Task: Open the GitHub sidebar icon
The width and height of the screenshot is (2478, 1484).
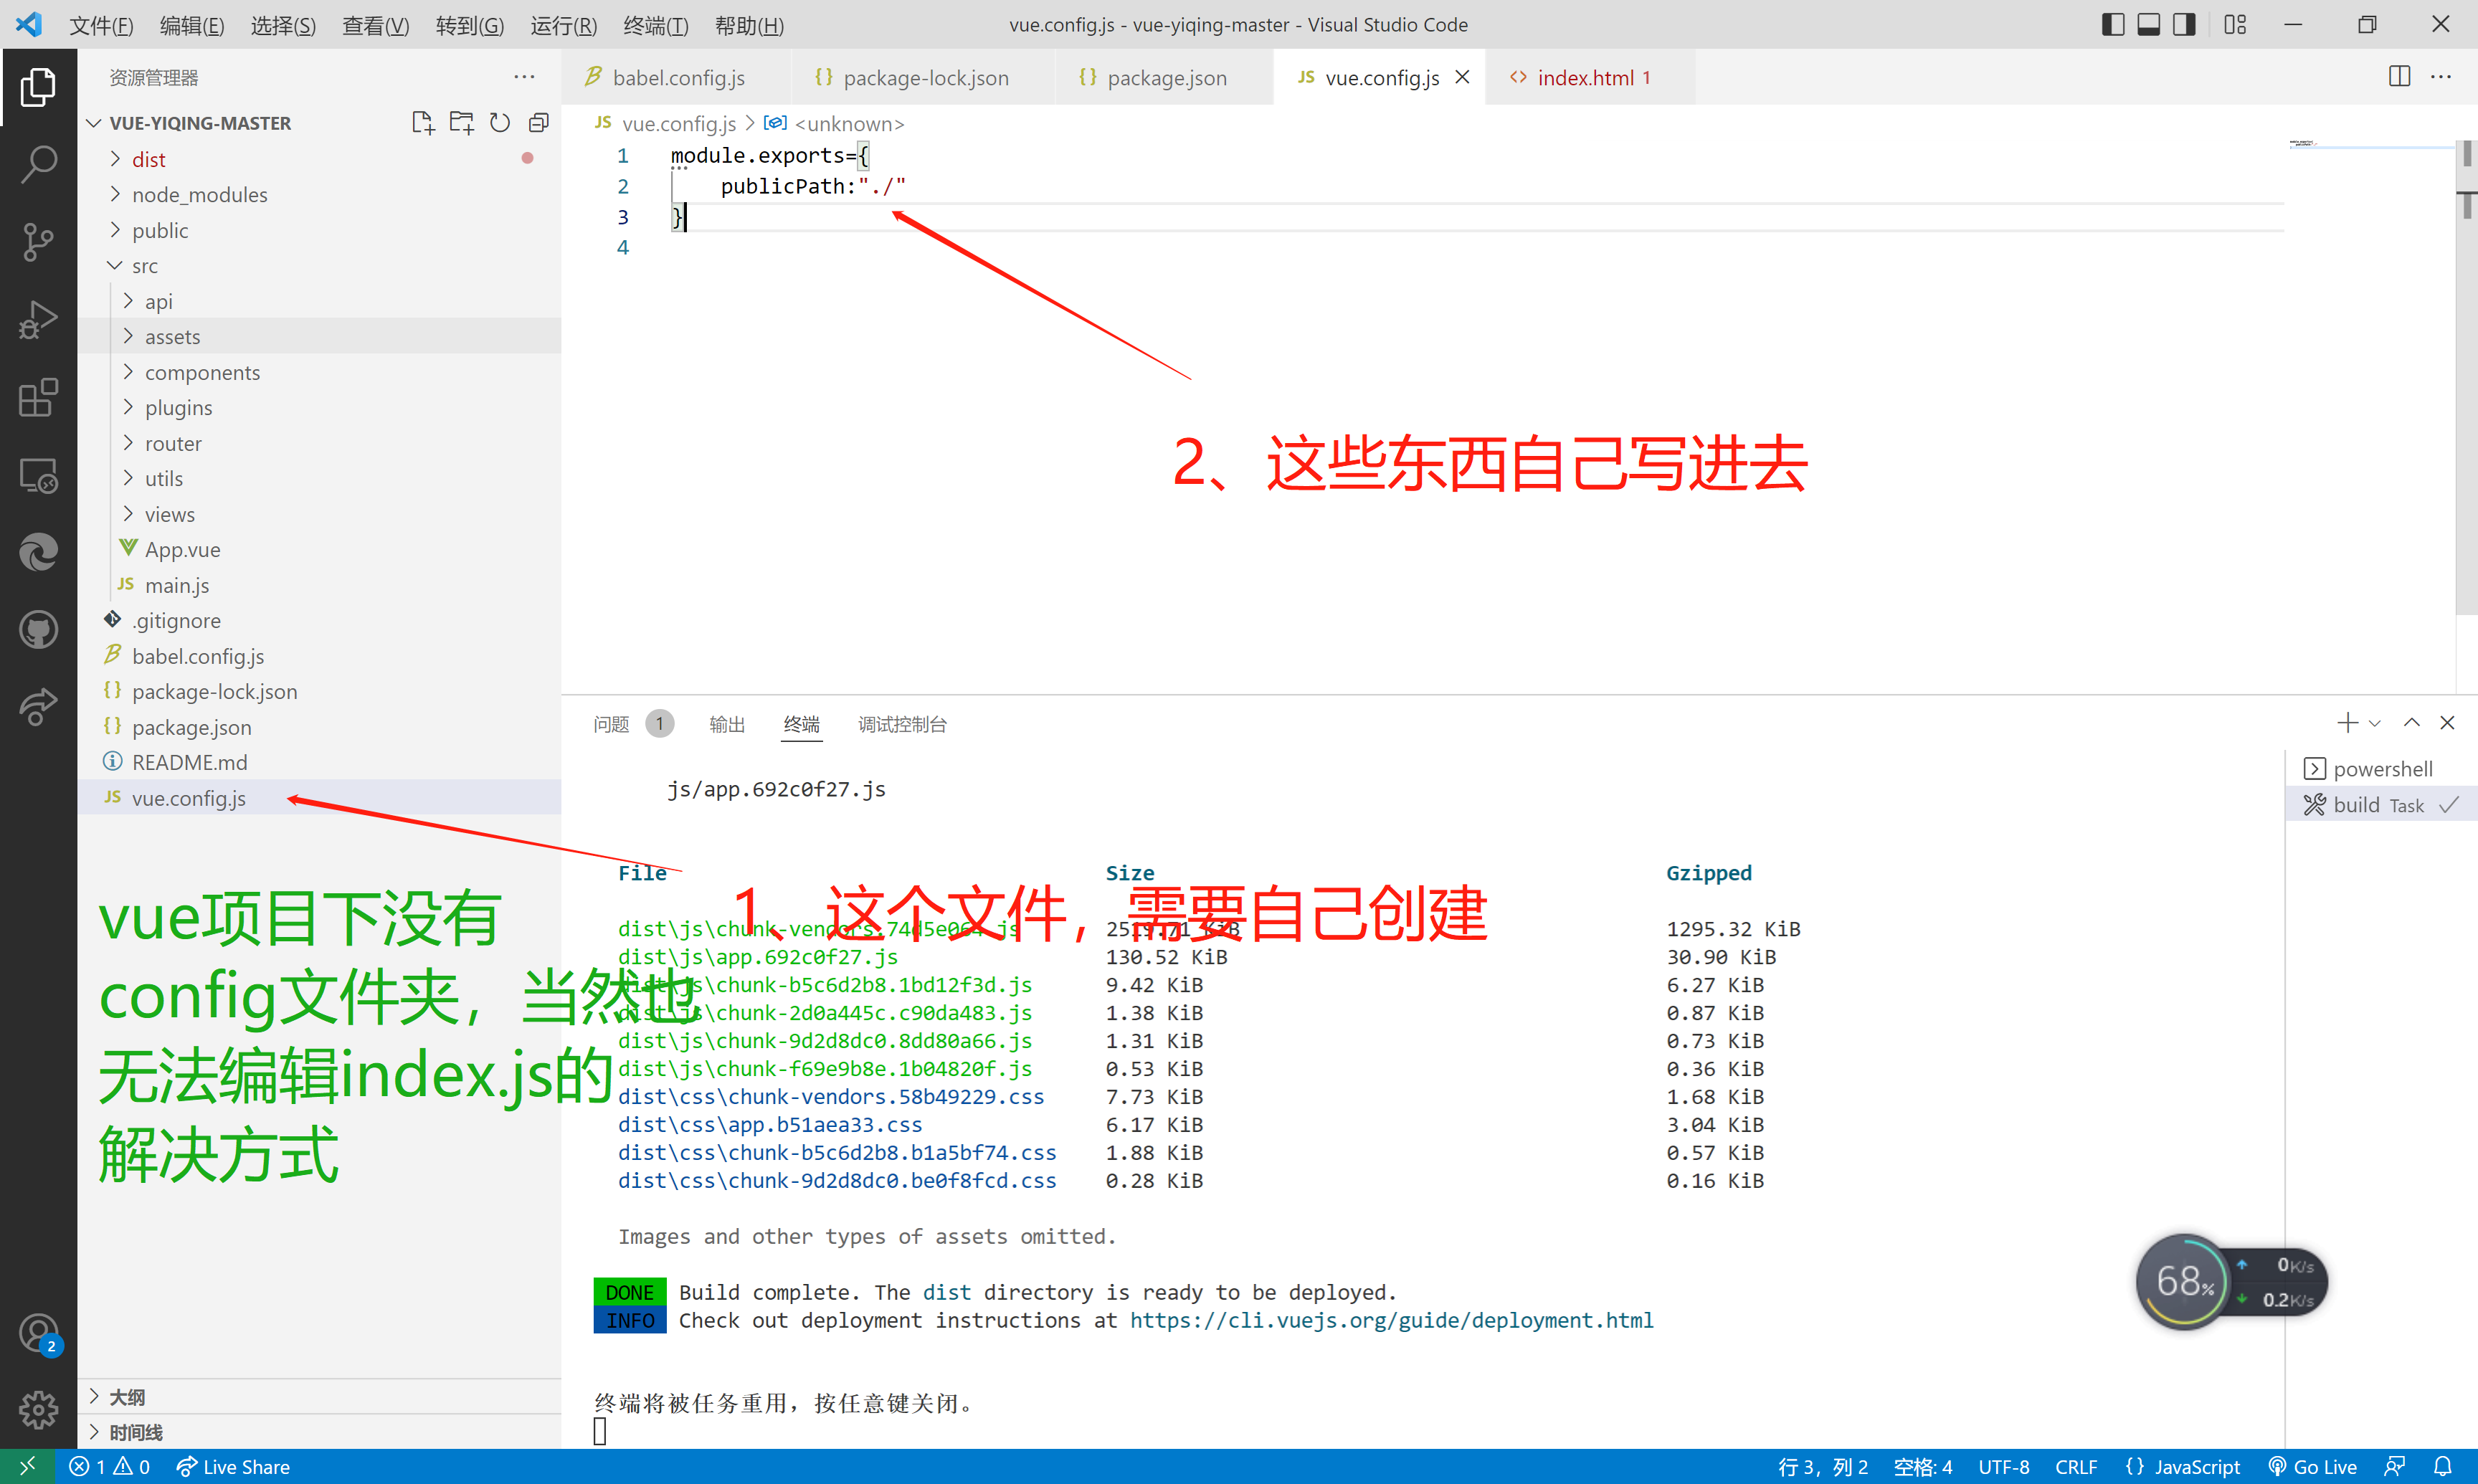Action: (38, 629)
